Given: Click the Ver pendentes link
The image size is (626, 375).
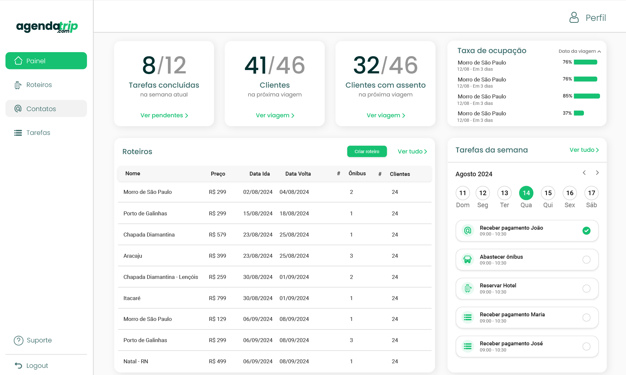Looking at the screenshot, I should point(164,115).
